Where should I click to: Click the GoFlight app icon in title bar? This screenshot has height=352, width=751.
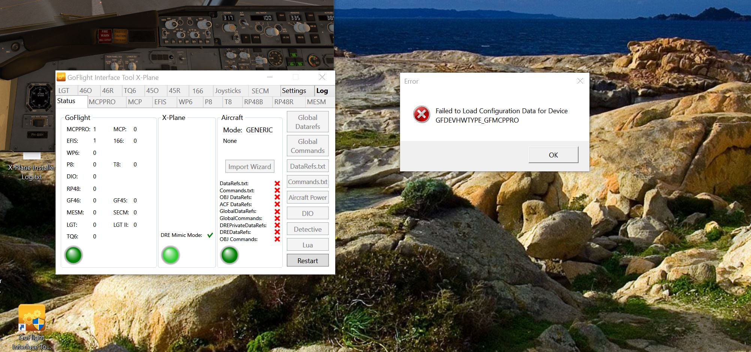pyautogui.click(x=61, y=77)
